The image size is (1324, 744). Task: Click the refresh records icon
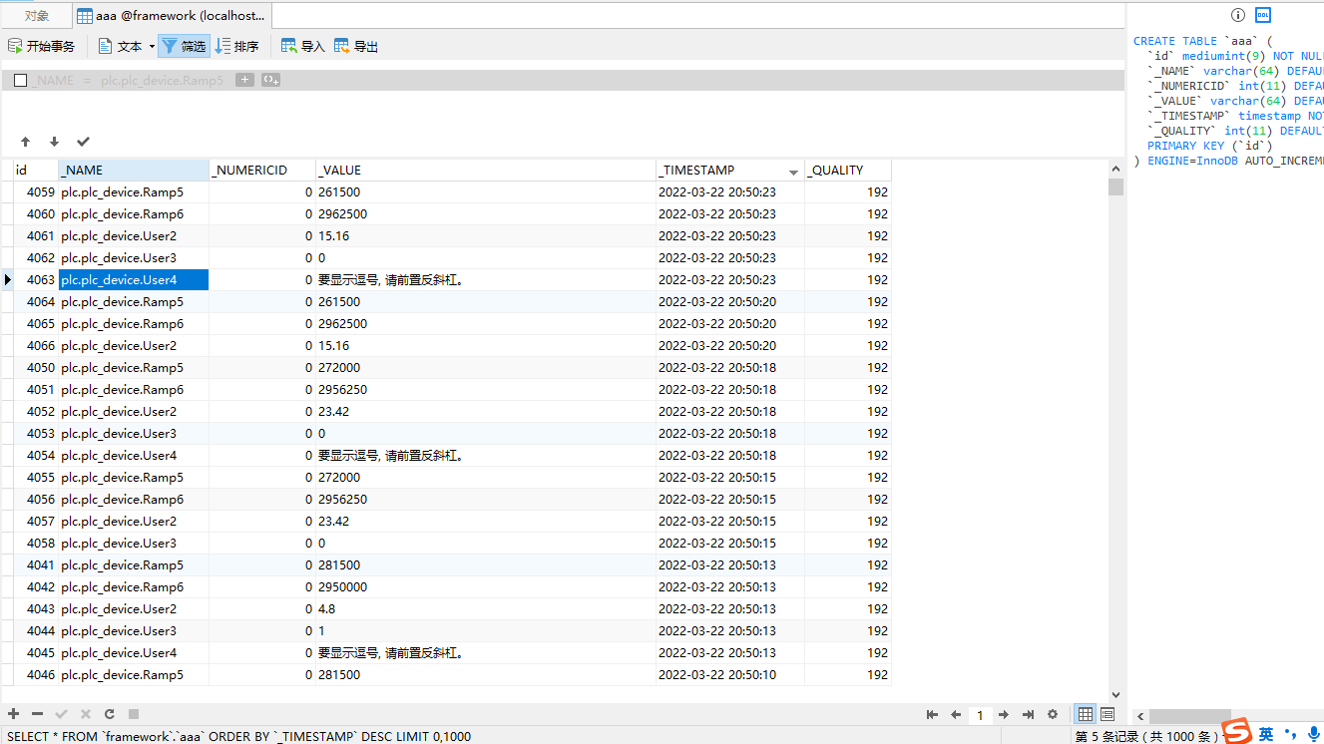click(x=108, y=713)
